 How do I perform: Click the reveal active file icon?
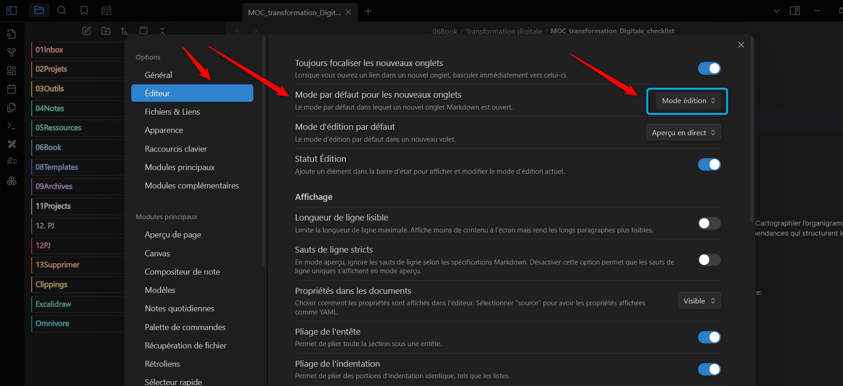[144, 31]
